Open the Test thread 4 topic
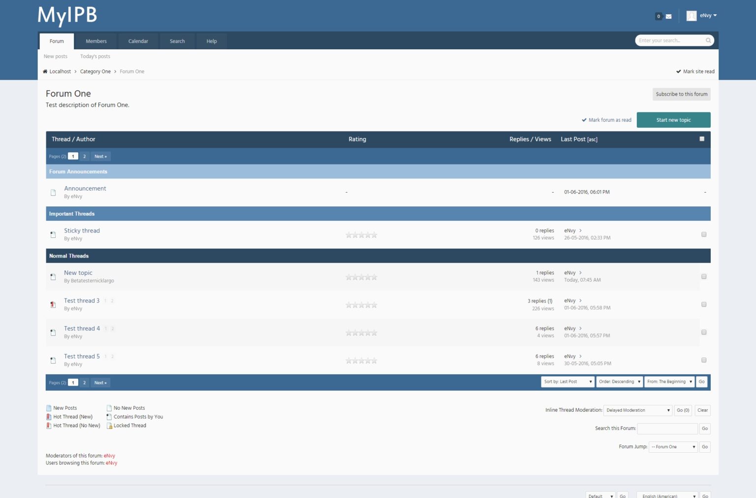This screenshot has height=498, width=756. [x=82, y=328]
